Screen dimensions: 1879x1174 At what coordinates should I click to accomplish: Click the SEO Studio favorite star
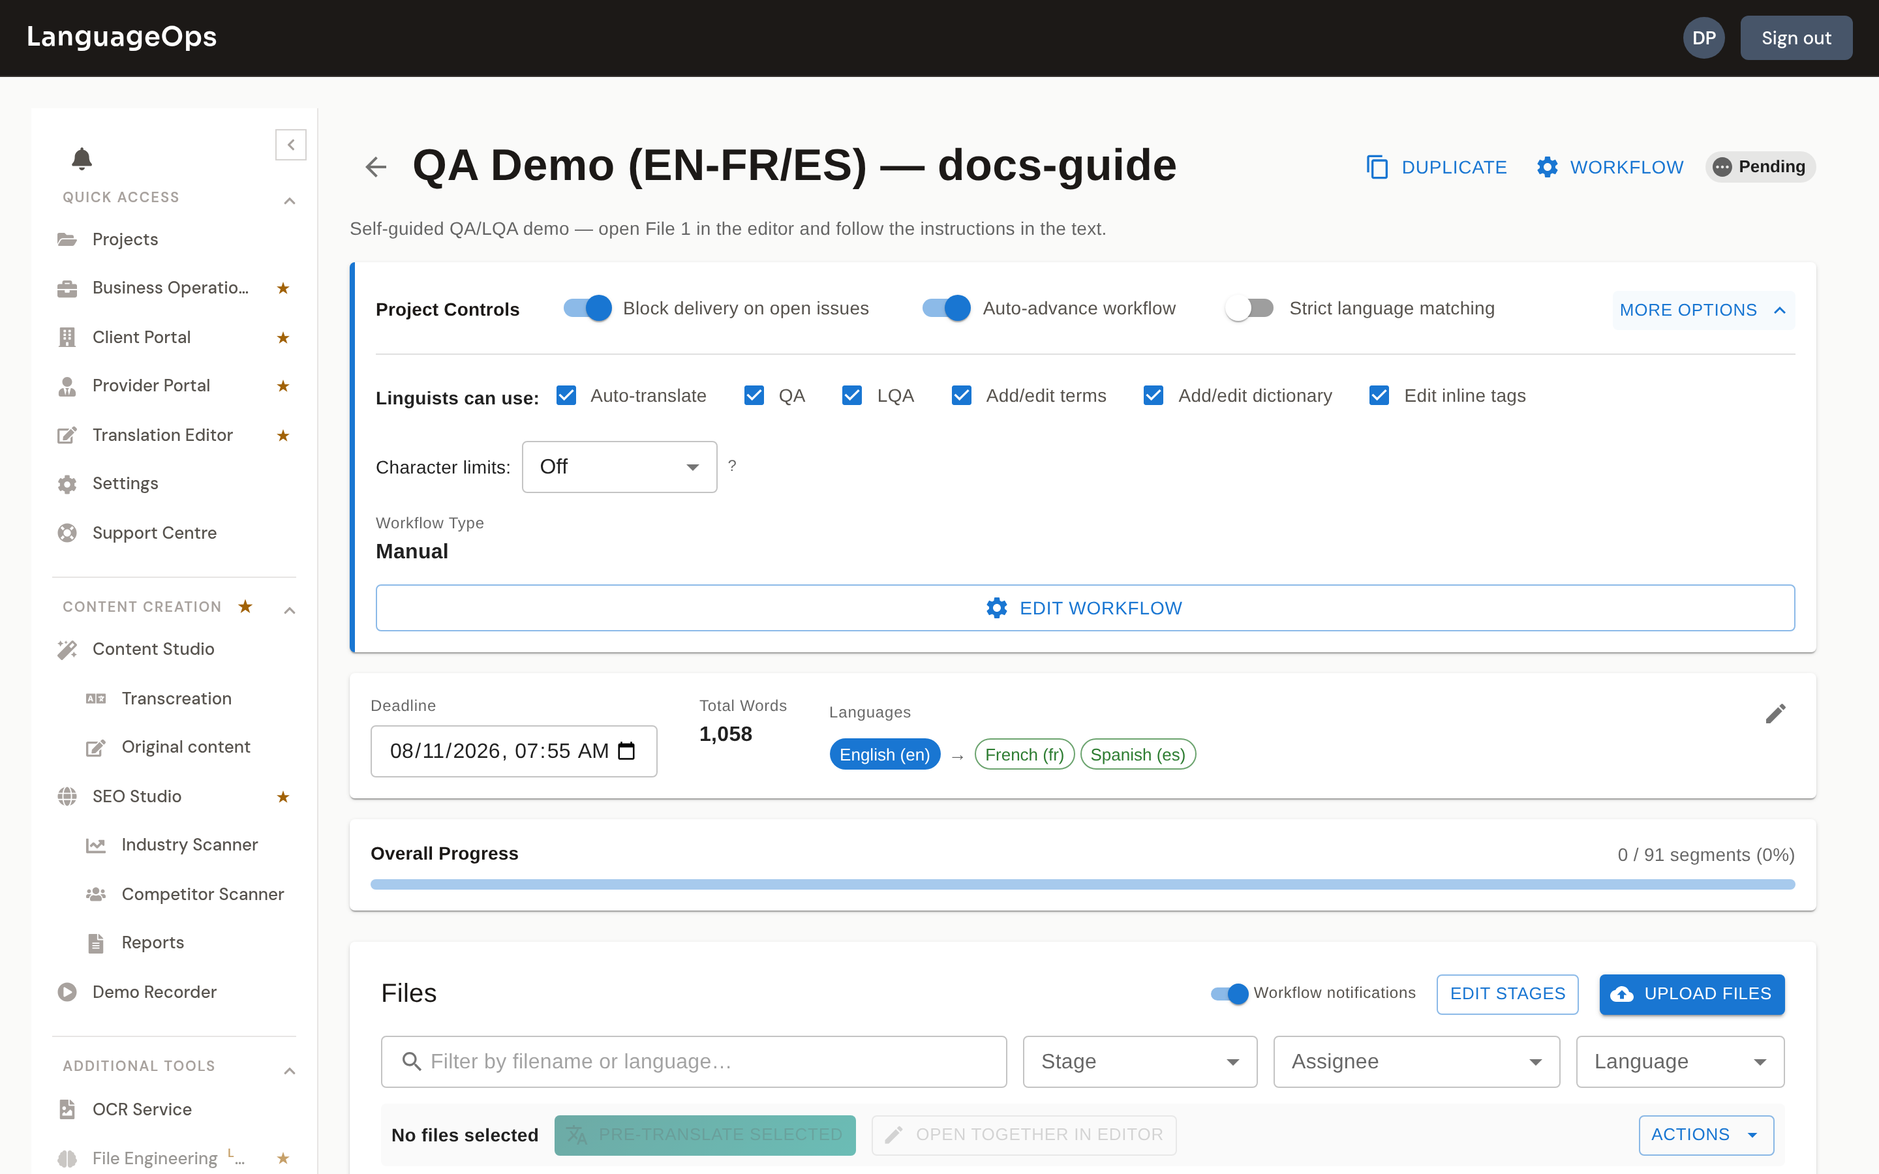283,796
